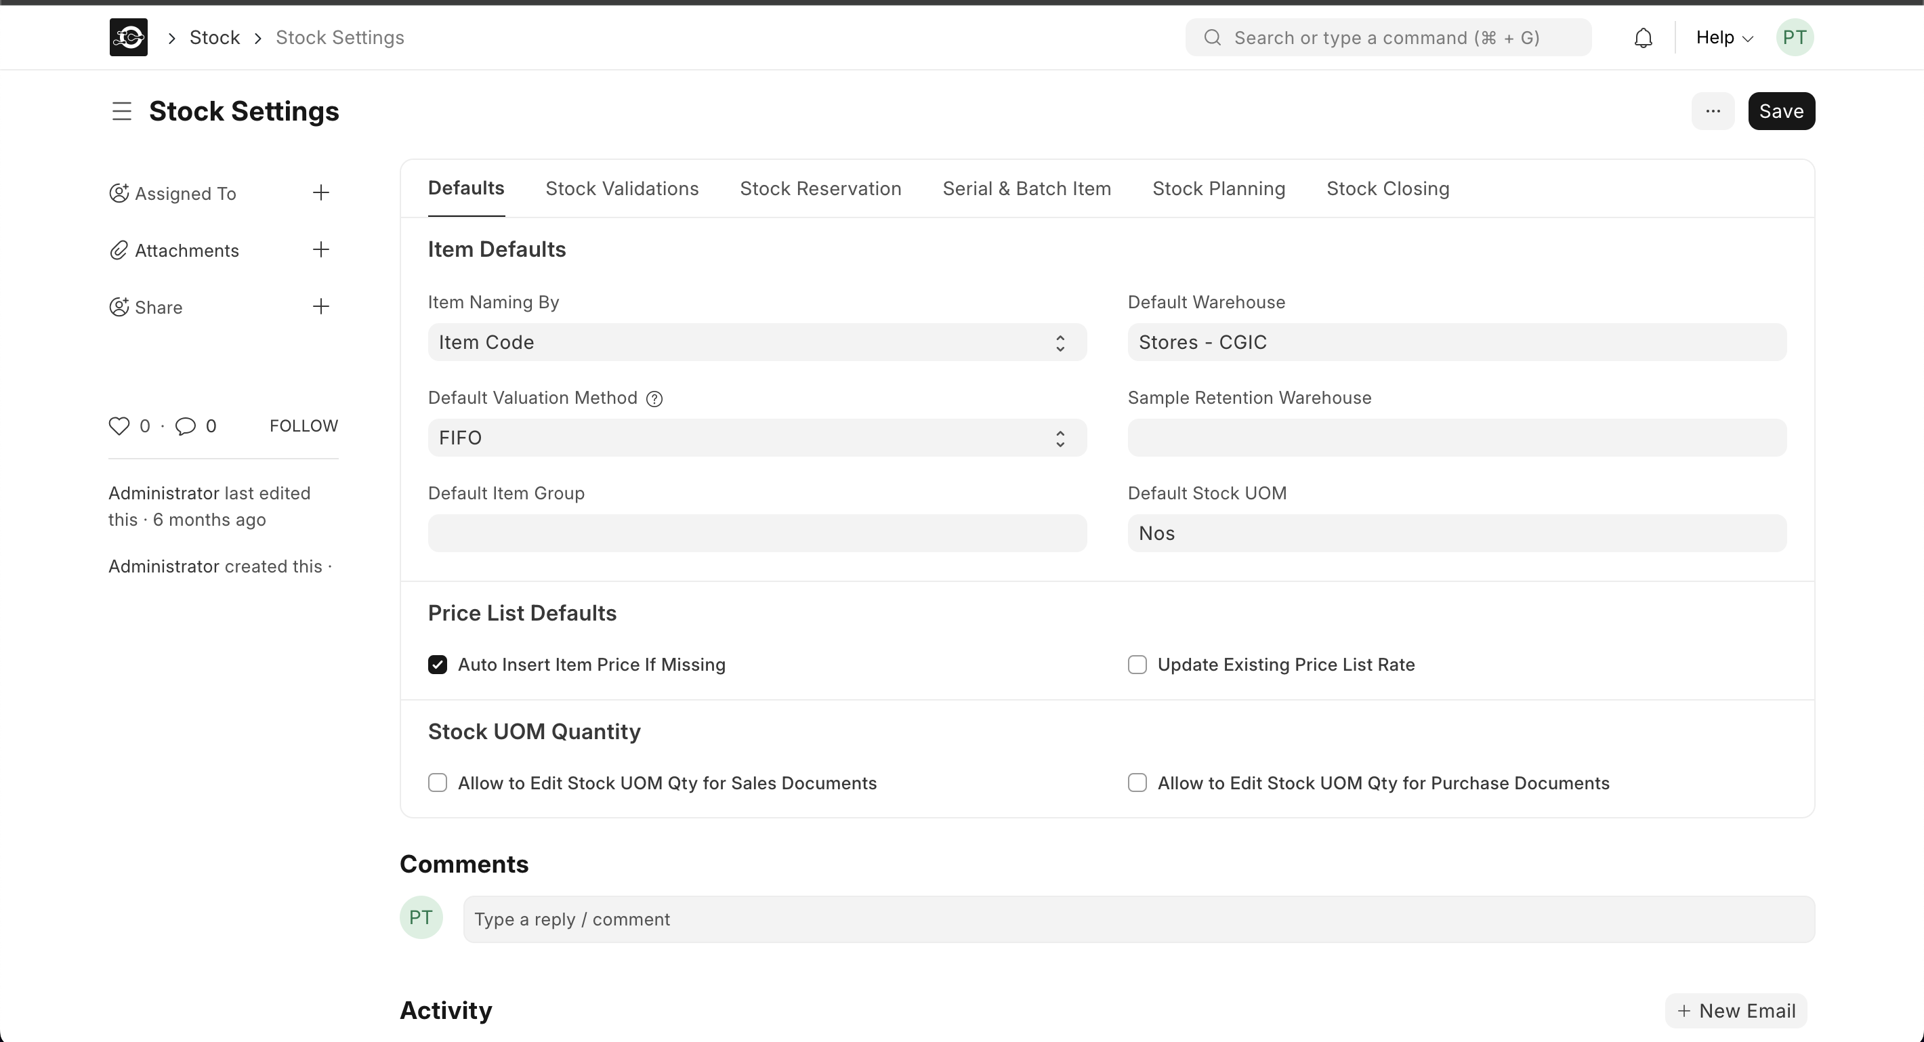This screenshot has width=1924, height=1042.
Task: Toggle the sidebar hamburger menu icon
Action: [x=122, y=111]
